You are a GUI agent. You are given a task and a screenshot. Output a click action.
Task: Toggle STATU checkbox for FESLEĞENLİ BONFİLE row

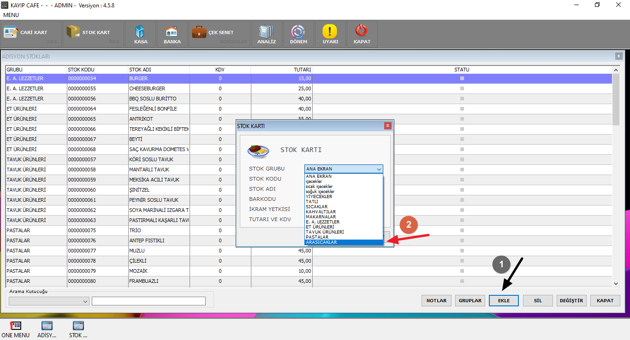[462, 109]
